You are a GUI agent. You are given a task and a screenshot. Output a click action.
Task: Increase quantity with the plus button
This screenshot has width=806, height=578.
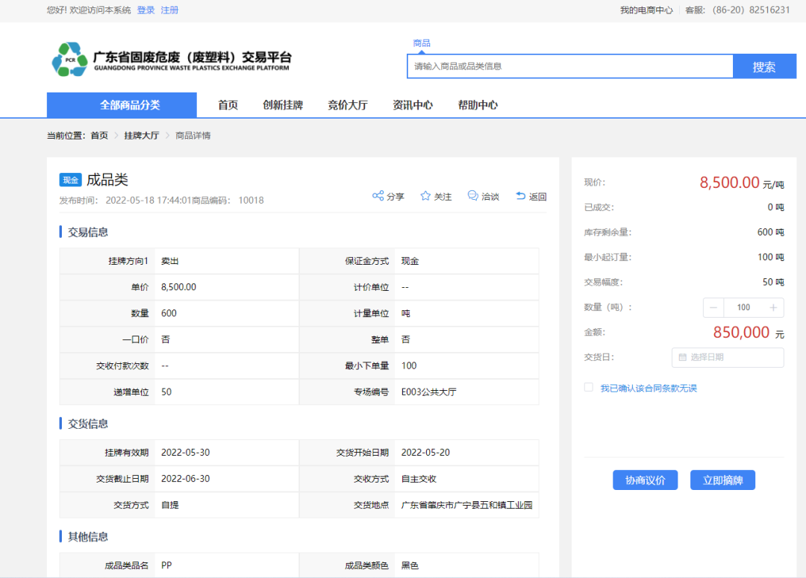click(x=773, y=307)
